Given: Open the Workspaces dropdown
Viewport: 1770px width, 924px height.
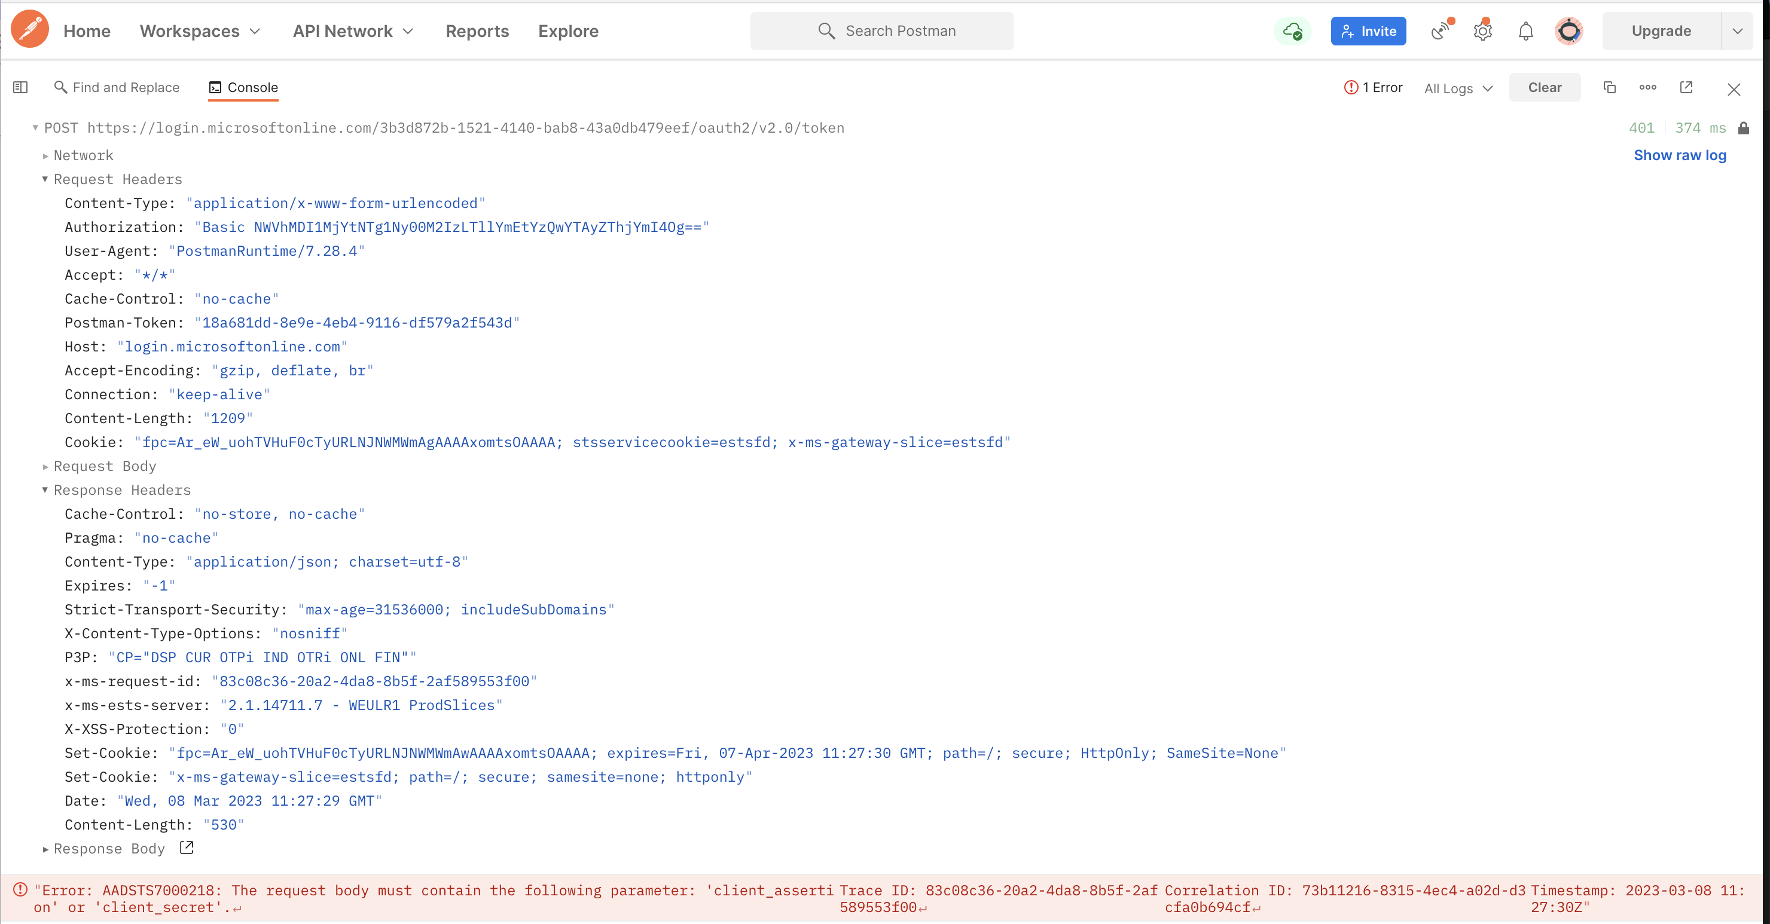Looking at the screenshot, I should 200,31.
